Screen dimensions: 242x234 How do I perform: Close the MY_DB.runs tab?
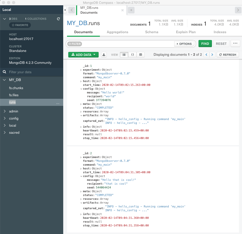click(122, 10)
